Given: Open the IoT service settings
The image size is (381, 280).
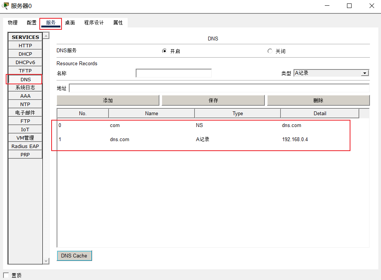Looking at the screenshot, I should [x=25, y=129].
